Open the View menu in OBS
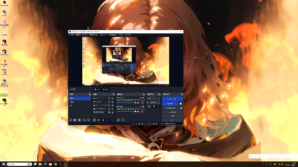 [x=85, y=35]
